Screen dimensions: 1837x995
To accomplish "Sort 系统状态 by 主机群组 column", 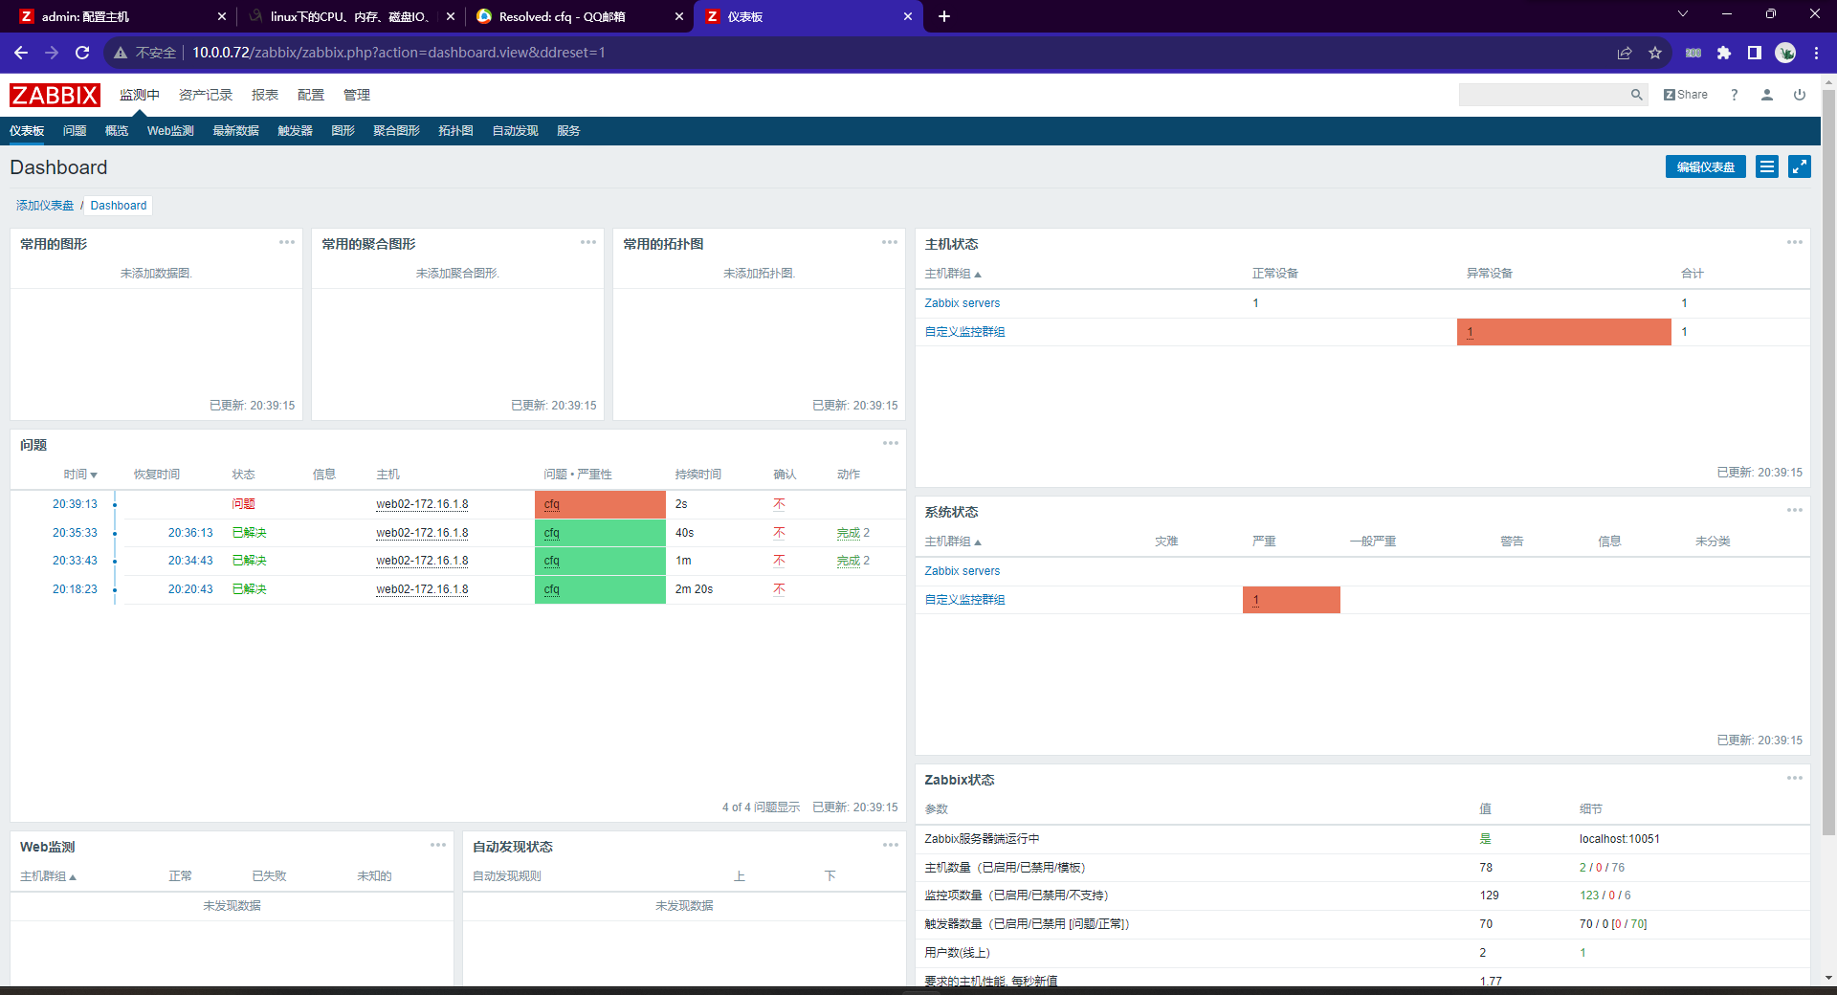I will point(953,542).
